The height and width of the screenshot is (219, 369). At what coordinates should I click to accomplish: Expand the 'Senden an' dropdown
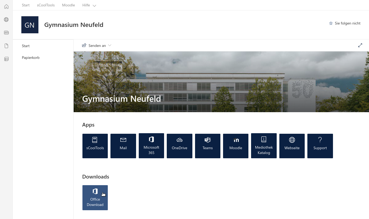pos(97,46)
